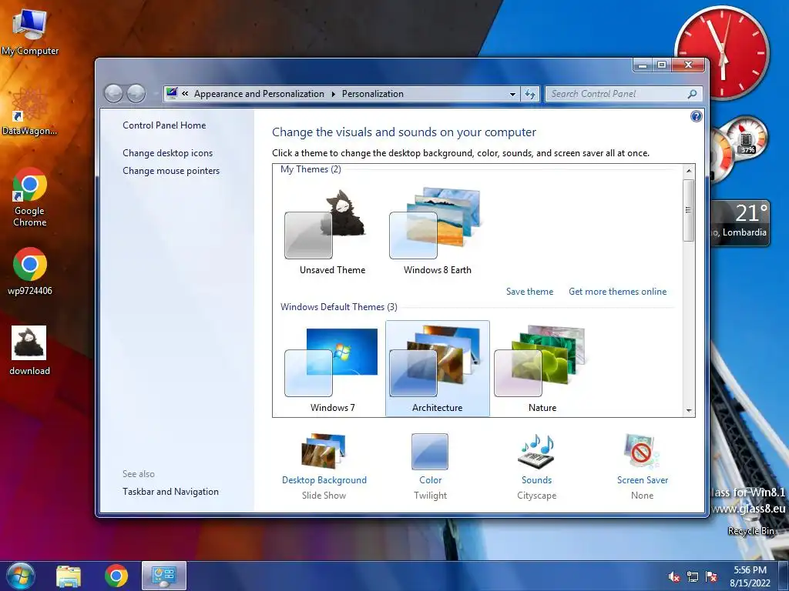Screen dimensions: 789x591
Task: Click the Screen Saver label link
Action: (643, 480)
